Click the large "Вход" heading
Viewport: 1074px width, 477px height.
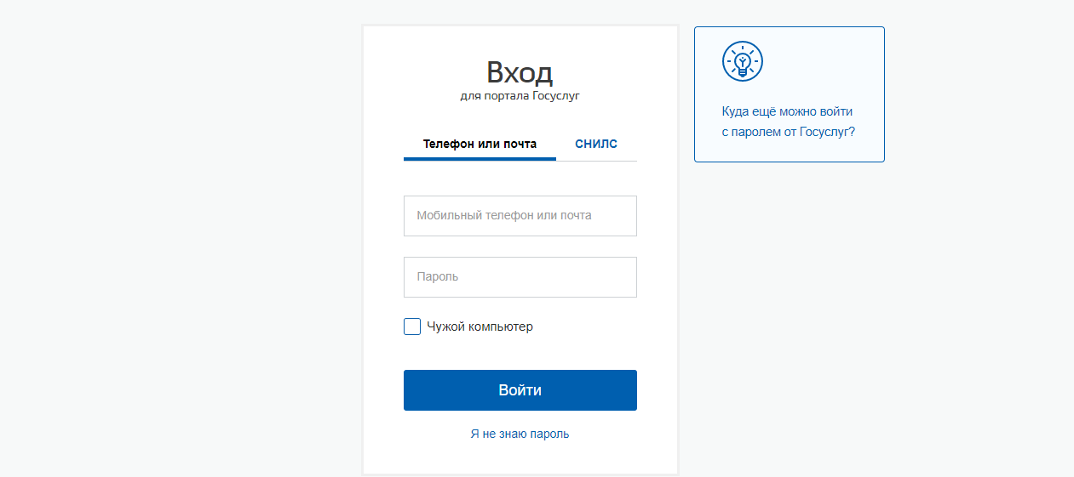(520, 71)
